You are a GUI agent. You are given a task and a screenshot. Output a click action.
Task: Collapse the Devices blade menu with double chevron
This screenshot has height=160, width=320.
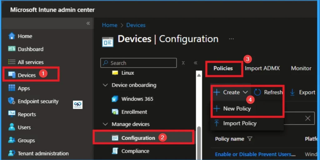(196, 63)
